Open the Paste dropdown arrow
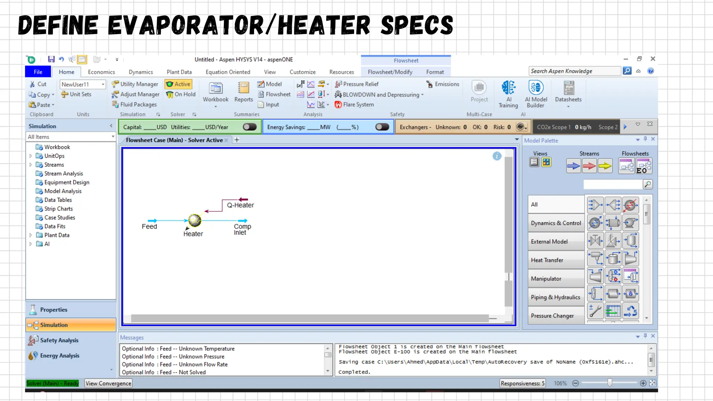 point(53,105)
